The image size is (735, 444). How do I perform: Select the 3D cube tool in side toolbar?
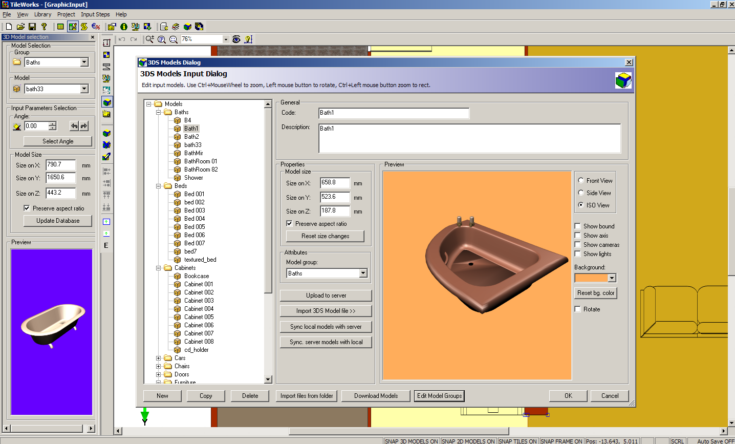[x=106, y=102]
